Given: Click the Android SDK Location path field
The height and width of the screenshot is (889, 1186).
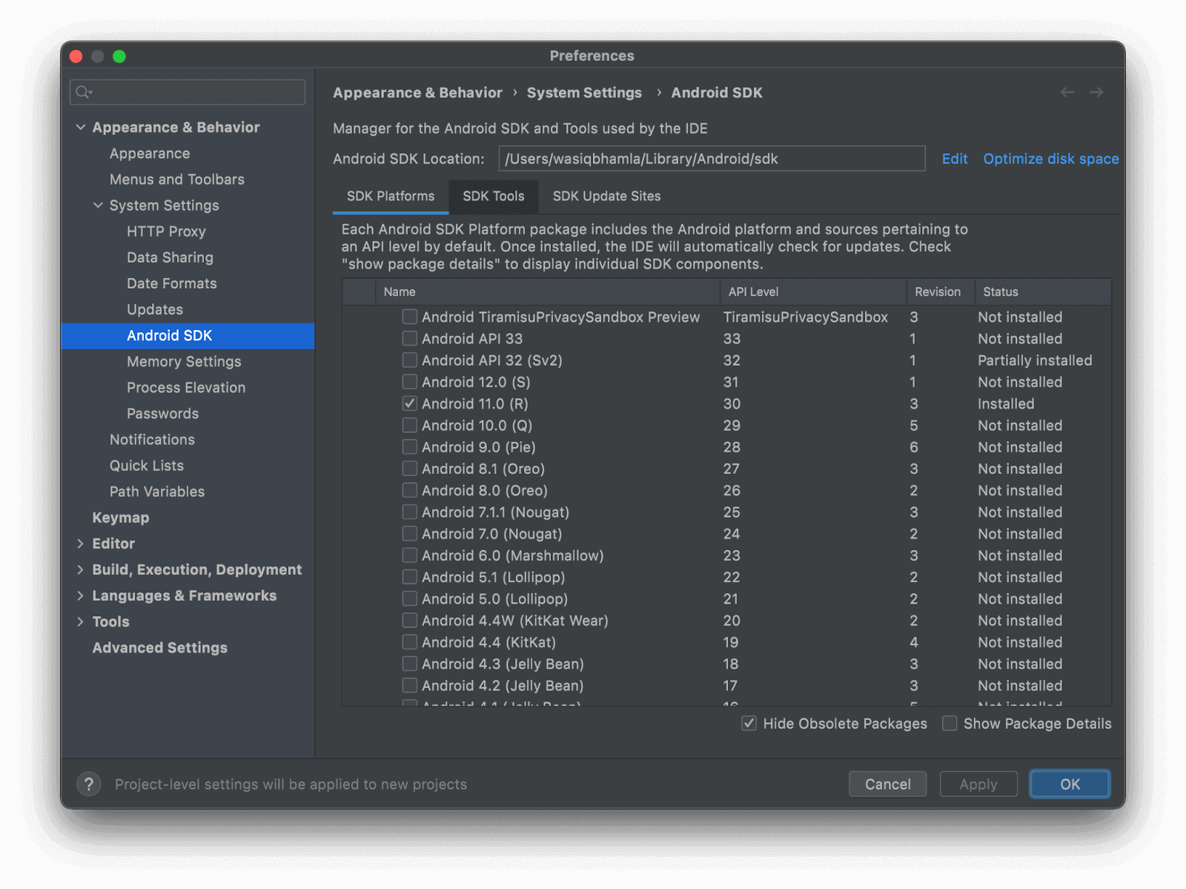Looking at the screenshot, I should click(x=712, y=158).
